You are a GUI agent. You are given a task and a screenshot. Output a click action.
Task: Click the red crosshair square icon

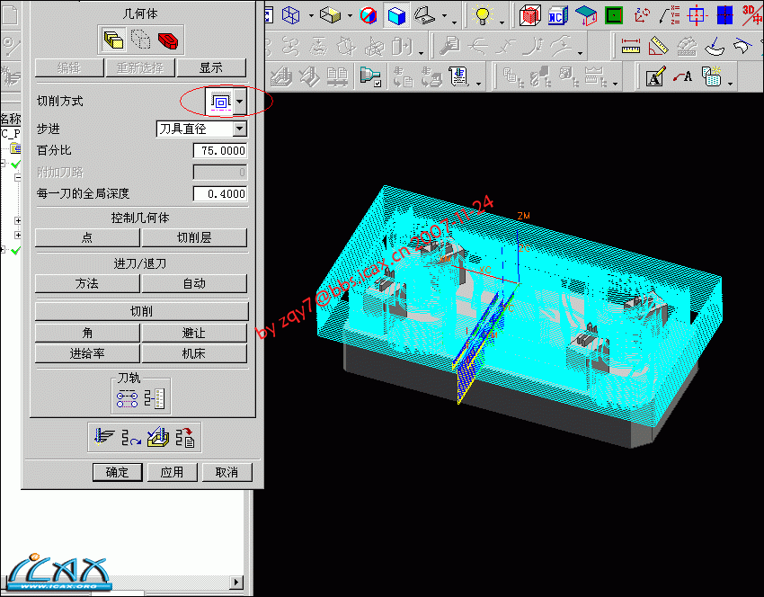(697, 15)
